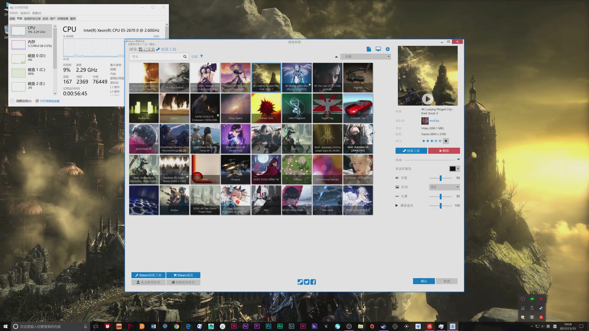Toggle ascending sort order arrow
Screen dimensions: 589x331
(x=336, y=57)
